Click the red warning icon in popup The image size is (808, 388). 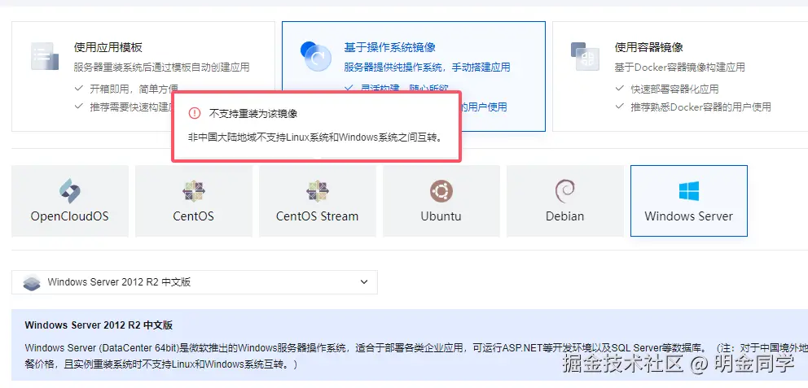194,113
